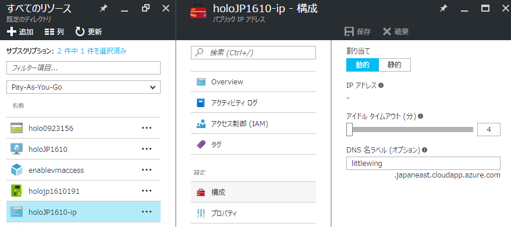Image resolution: width=511 pixels, height=227 pixels.
Task: Pin the All Resources blade
Action: click(104, 9)
